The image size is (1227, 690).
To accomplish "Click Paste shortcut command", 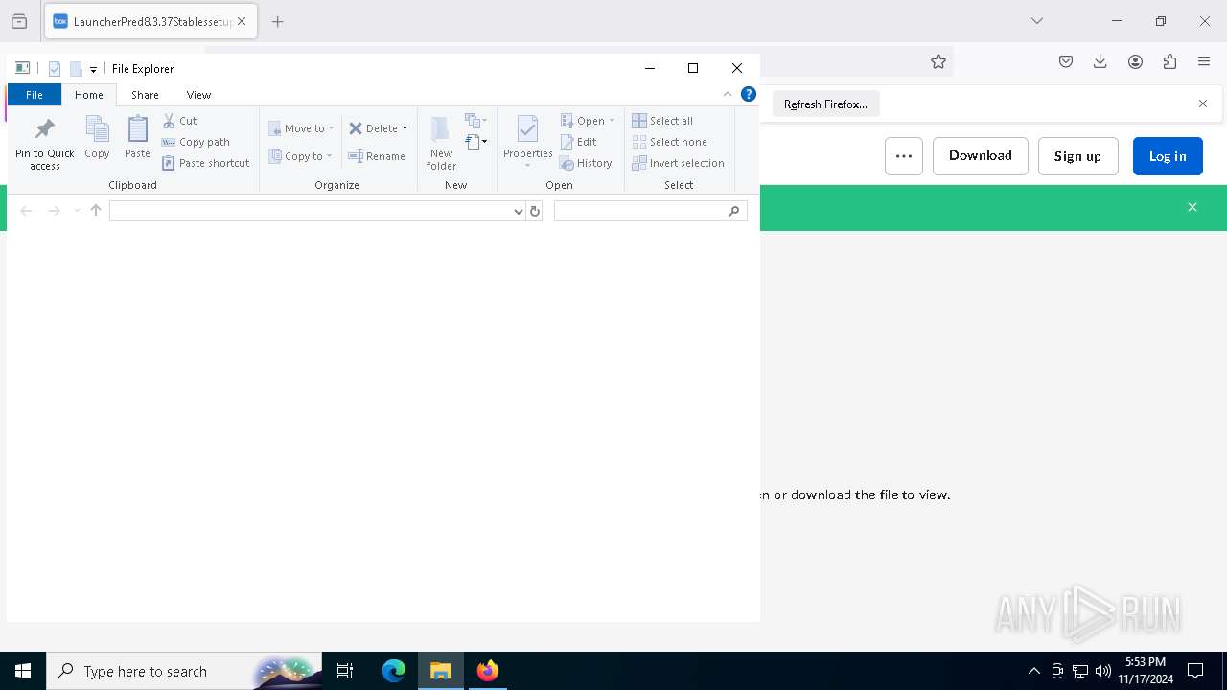I will pos(205,163).
